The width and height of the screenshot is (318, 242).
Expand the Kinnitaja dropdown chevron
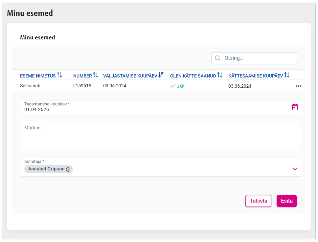coord(295,169)
